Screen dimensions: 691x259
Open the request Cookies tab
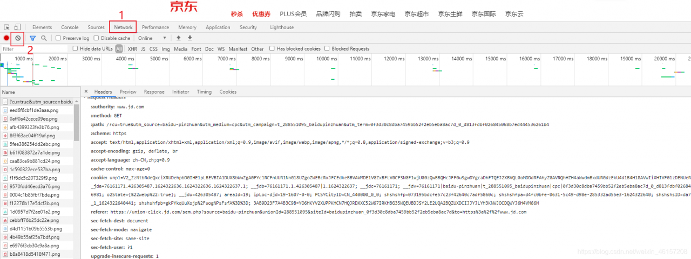click(x=228, y=92)
